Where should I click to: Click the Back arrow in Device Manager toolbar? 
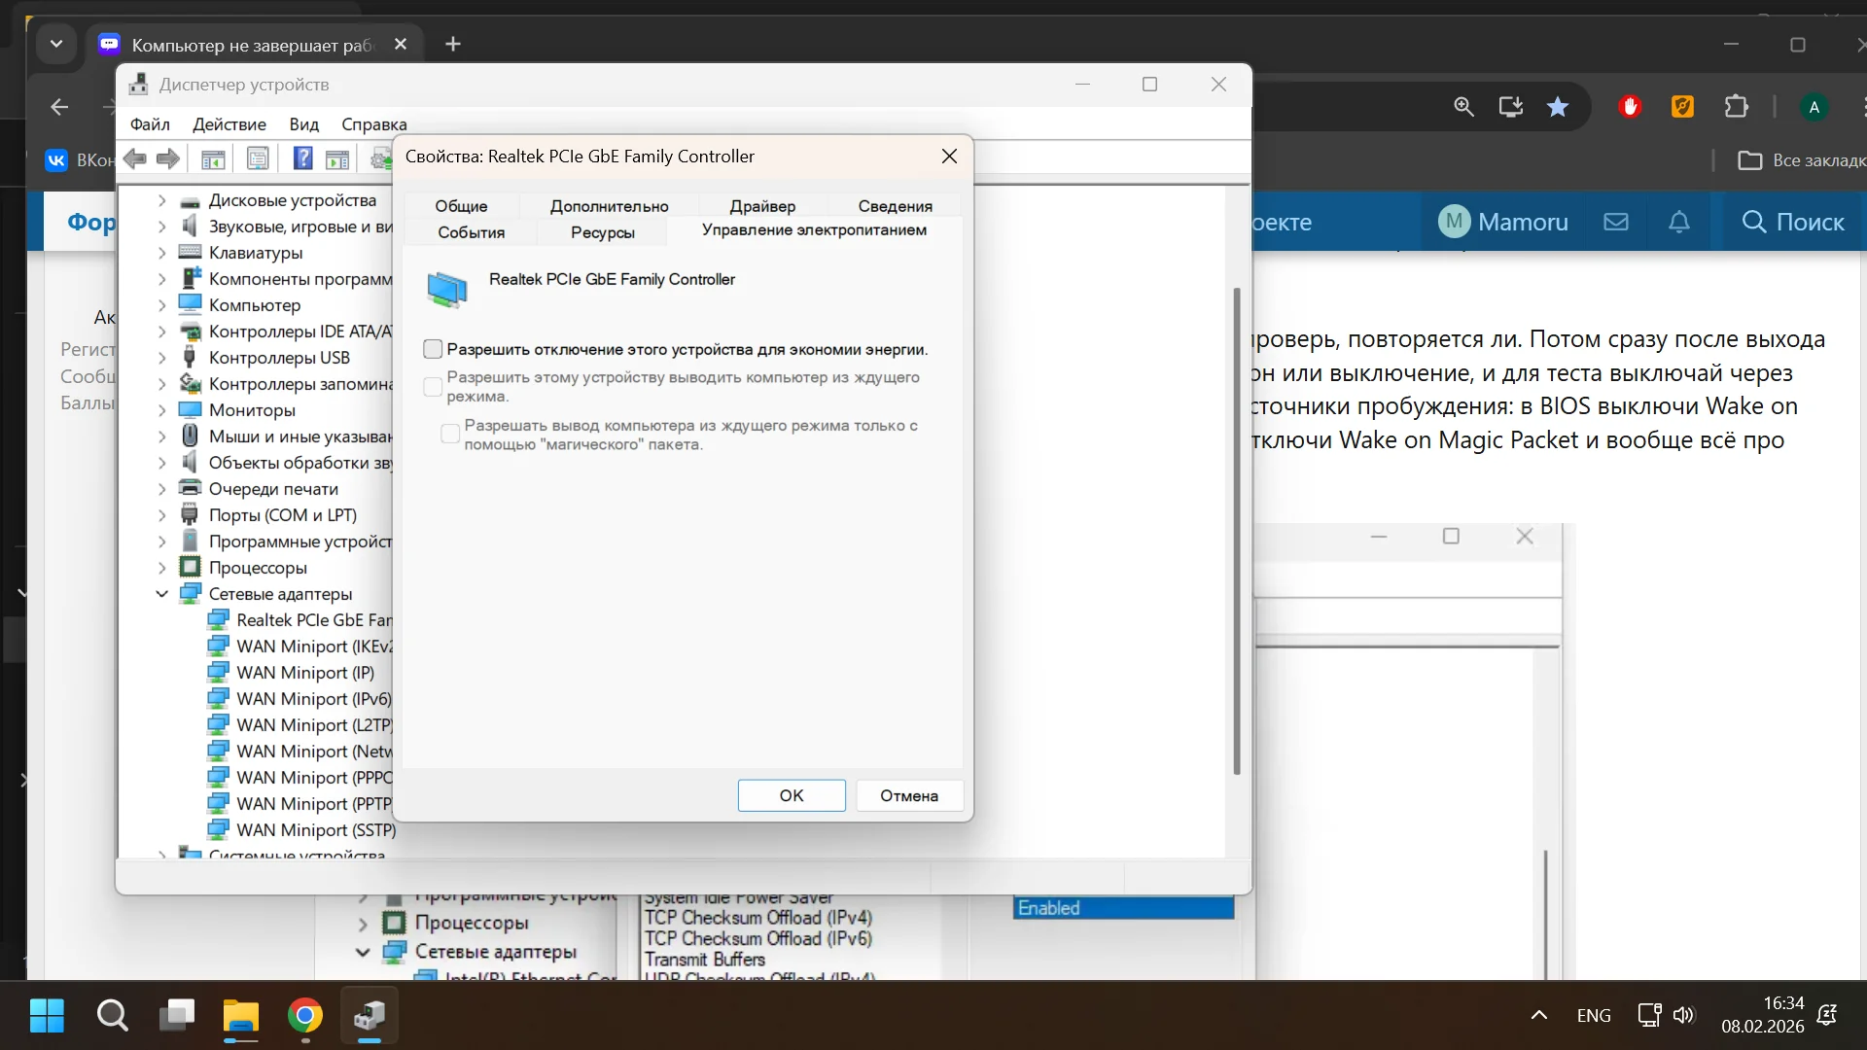pyautogui.click(x=135, y=158)
